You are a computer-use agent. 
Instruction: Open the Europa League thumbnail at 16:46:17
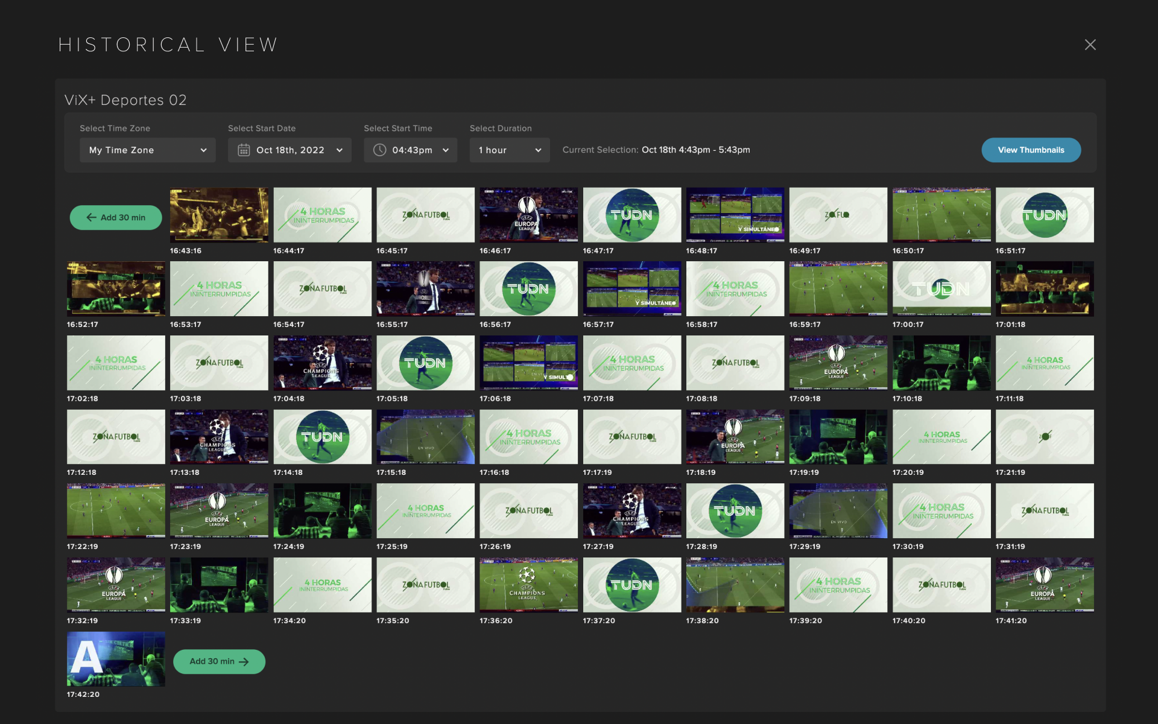point(528,215)
